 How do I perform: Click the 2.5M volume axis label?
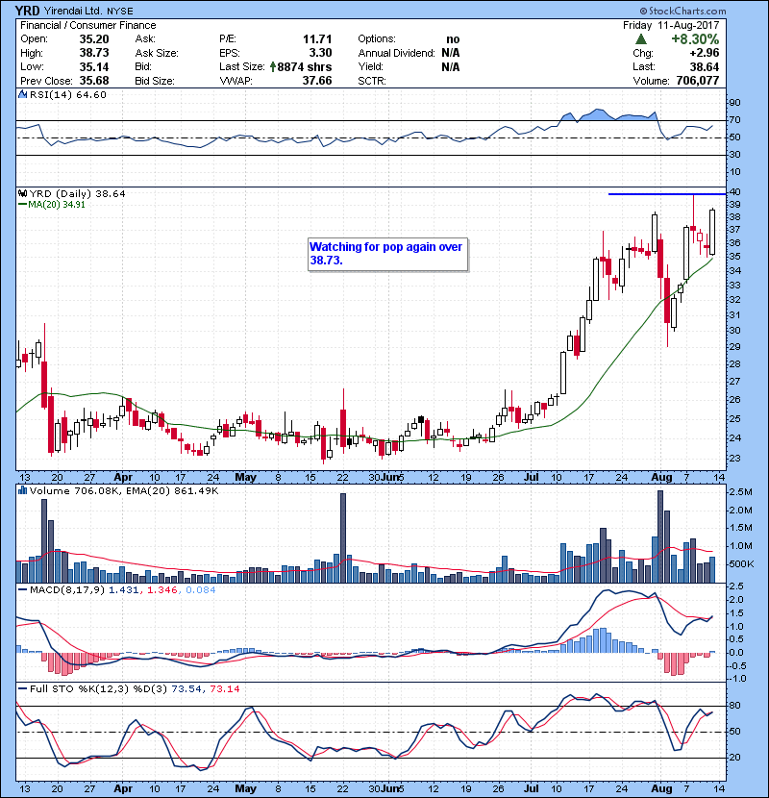740,492
